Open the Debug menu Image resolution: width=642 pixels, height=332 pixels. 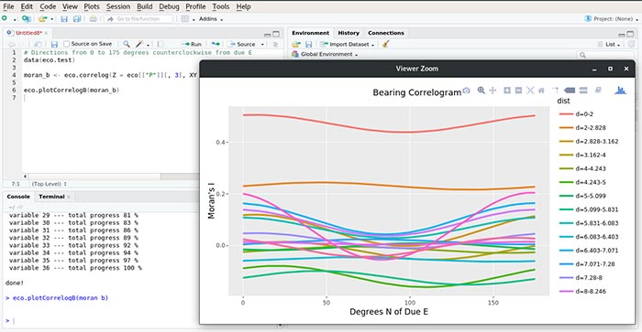169,6
